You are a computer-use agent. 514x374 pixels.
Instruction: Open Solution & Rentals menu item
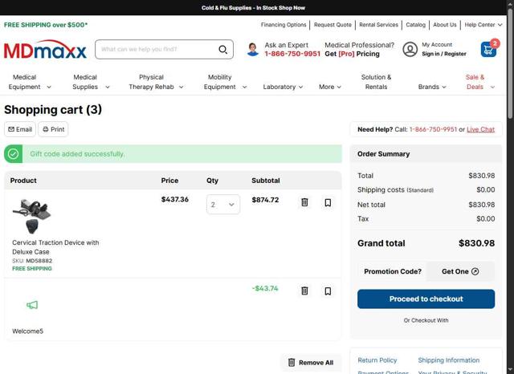376,82
